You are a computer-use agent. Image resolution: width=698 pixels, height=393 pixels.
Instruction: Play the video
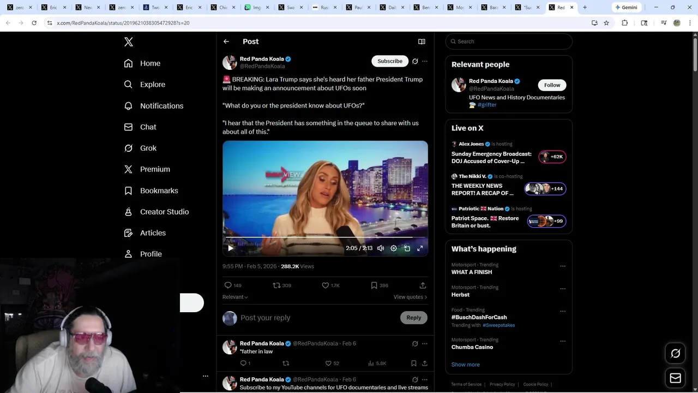[x=231, y=248]
